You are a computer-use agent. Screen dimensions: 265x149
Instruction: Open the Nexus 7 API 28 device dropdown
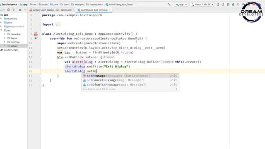[x=202, y=5]
